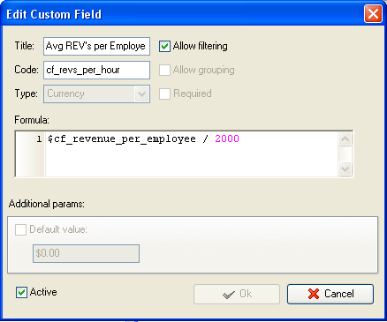Image resolution: width=387 pixels, height=322 pixels.
Task: Open the Type dropdown arrow
Action: pyautogui.click(x=142, y=94)
